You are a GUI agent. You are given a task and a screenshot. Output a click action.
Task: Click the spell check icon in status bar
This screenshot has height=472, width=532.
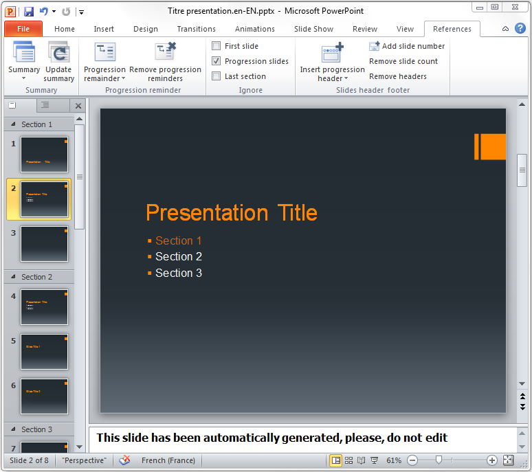pyautogui.click(x=124, y=460)
